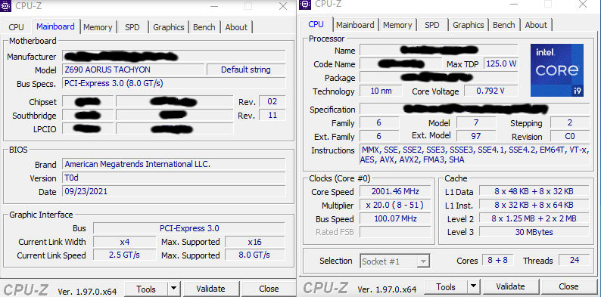Minimize the right CPU-Z window
Viewport: 601px width, 297px height.
[x=515, y=5]
